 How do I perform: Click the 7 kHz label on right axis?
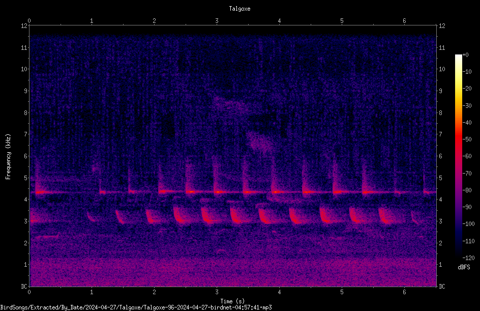tap(440, 134)
